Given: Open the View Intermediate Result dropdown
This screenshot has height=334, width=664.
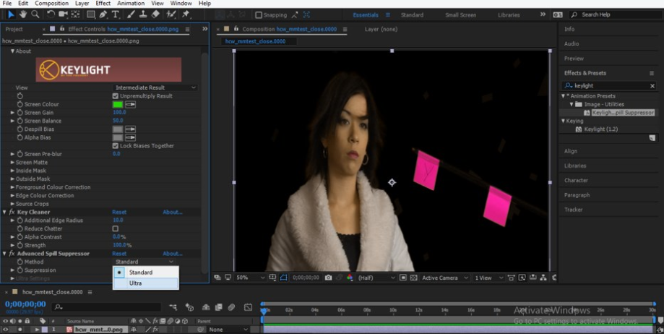Looking at the screenshot, I should (x=155, y=87).
